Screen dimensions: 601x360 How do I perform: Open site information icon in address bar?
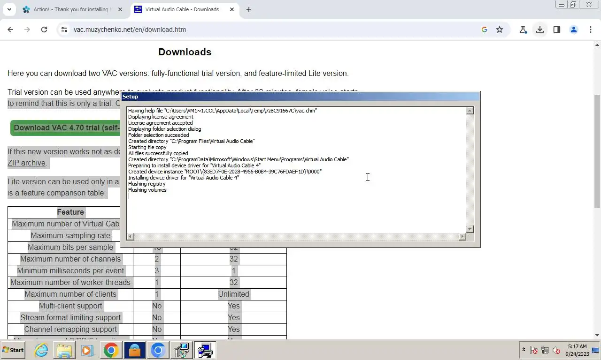point(64,30)
